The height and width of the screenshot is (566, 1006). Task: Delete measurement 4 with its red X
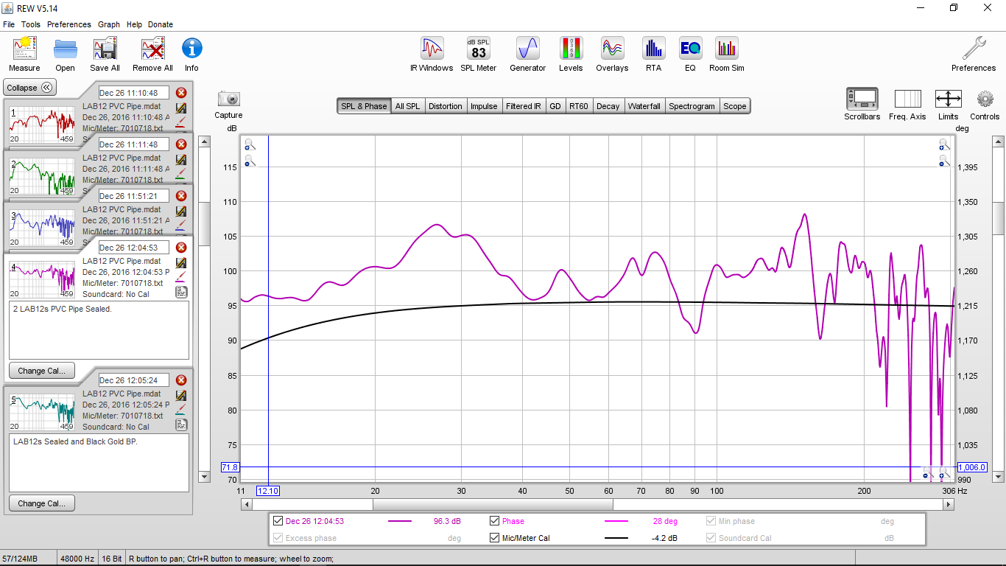pos(181,248)
